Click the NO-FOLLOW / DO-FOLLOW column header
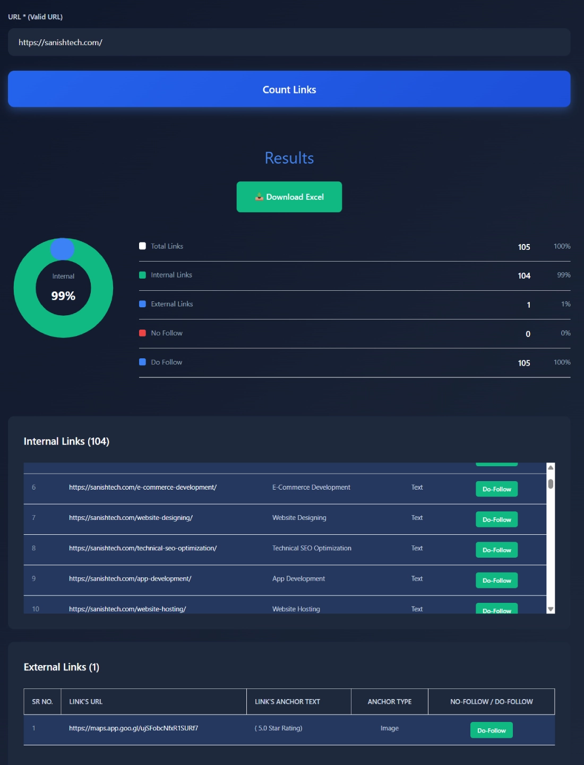 pos(491,701)
